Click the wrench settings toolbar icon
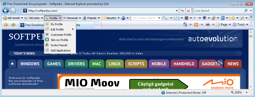 click(242, 18)
